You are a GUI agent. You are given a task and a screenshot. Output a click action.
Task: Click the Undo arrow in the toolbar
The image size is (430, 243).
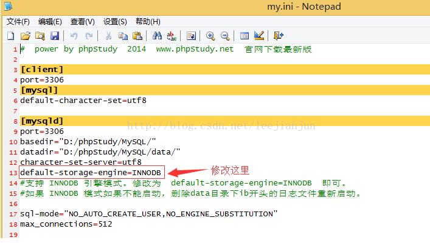pyautogui.click(x=74, y=36)
